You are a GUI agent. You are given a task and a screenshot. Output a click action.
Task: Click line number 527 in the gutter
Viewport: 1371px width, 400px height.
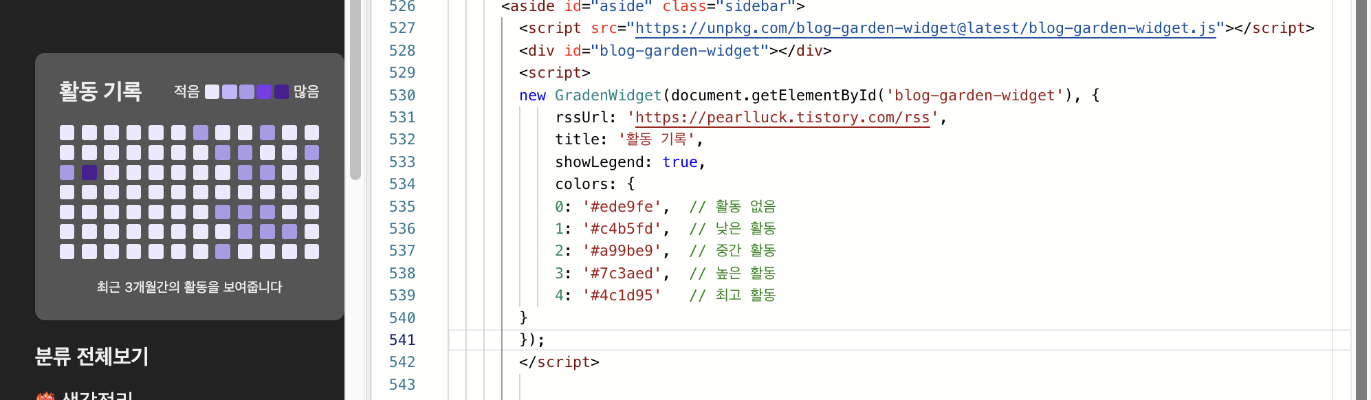tap(402, 28)
